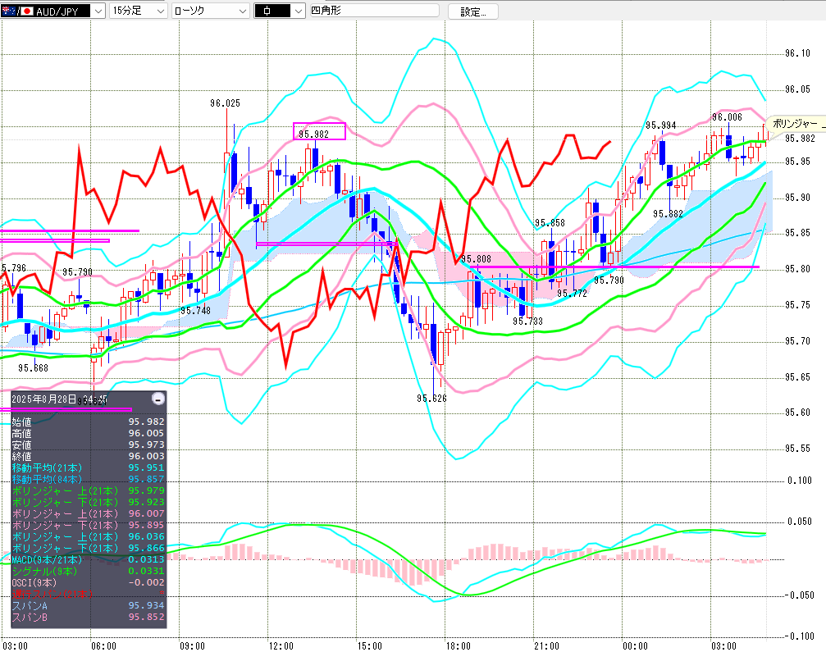Click the 95.668 price label on chart
The width and height of the screenshot is (826, 652).
(x=33, y=368)
